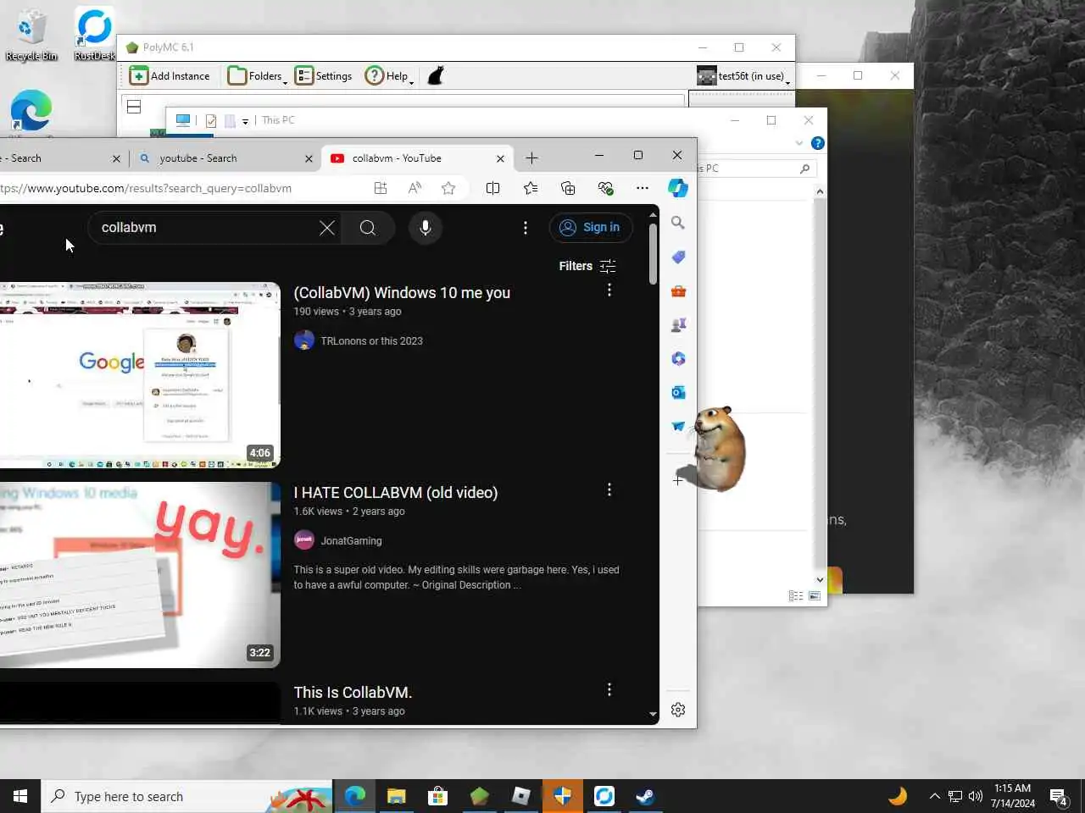Switch to large icons view in This PC
Image resolution: width=1085 pixels, height=813 pixels.
click(815, 596)
